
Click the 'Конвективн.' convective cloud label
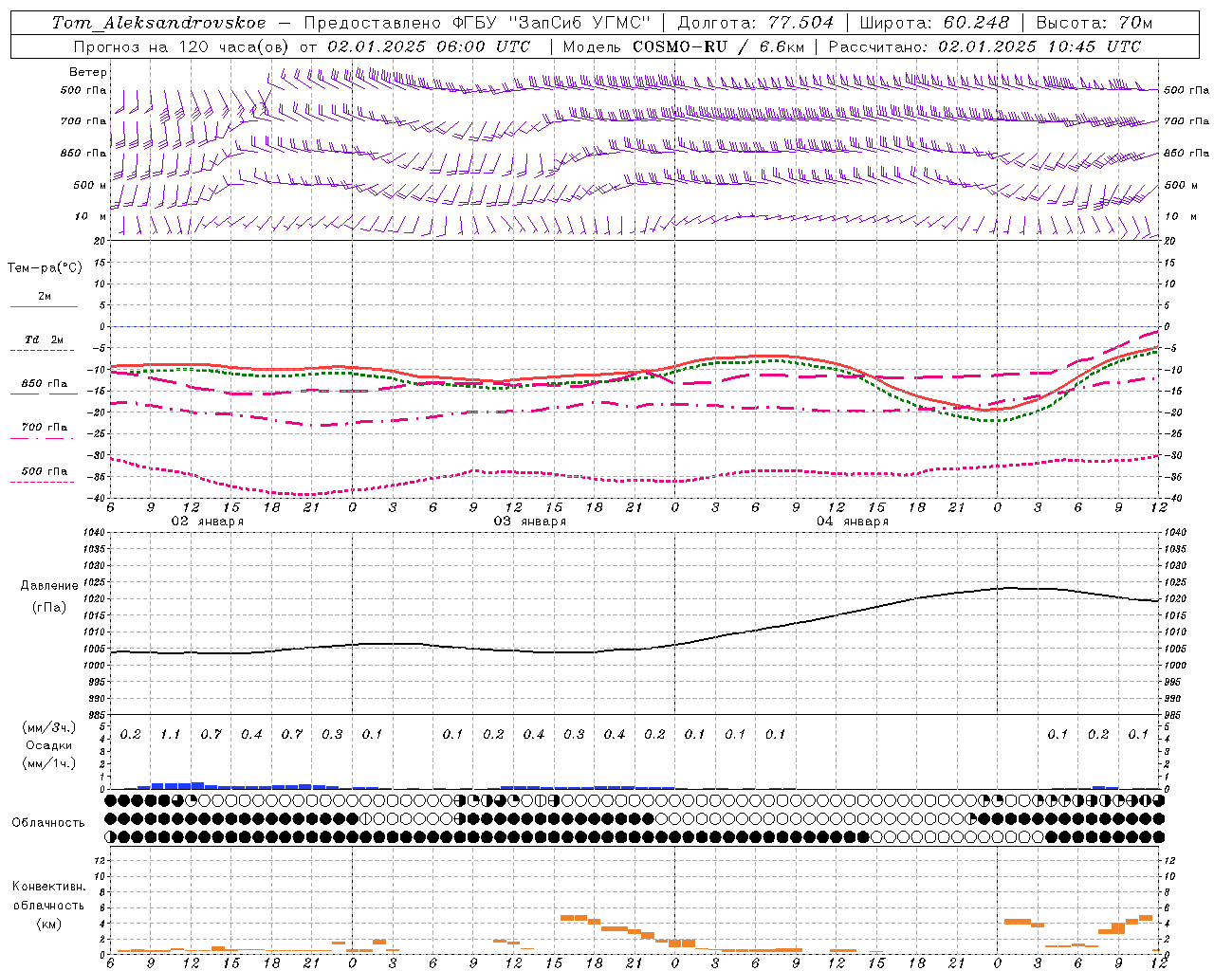48,887
